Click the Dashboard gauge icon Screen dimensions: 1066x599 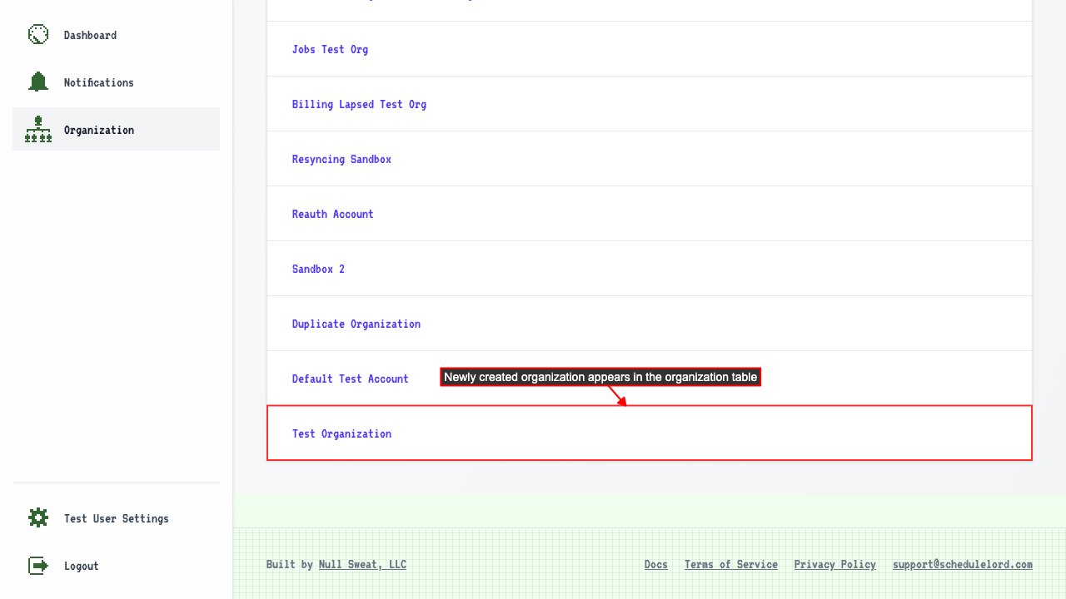click(38, 34)
